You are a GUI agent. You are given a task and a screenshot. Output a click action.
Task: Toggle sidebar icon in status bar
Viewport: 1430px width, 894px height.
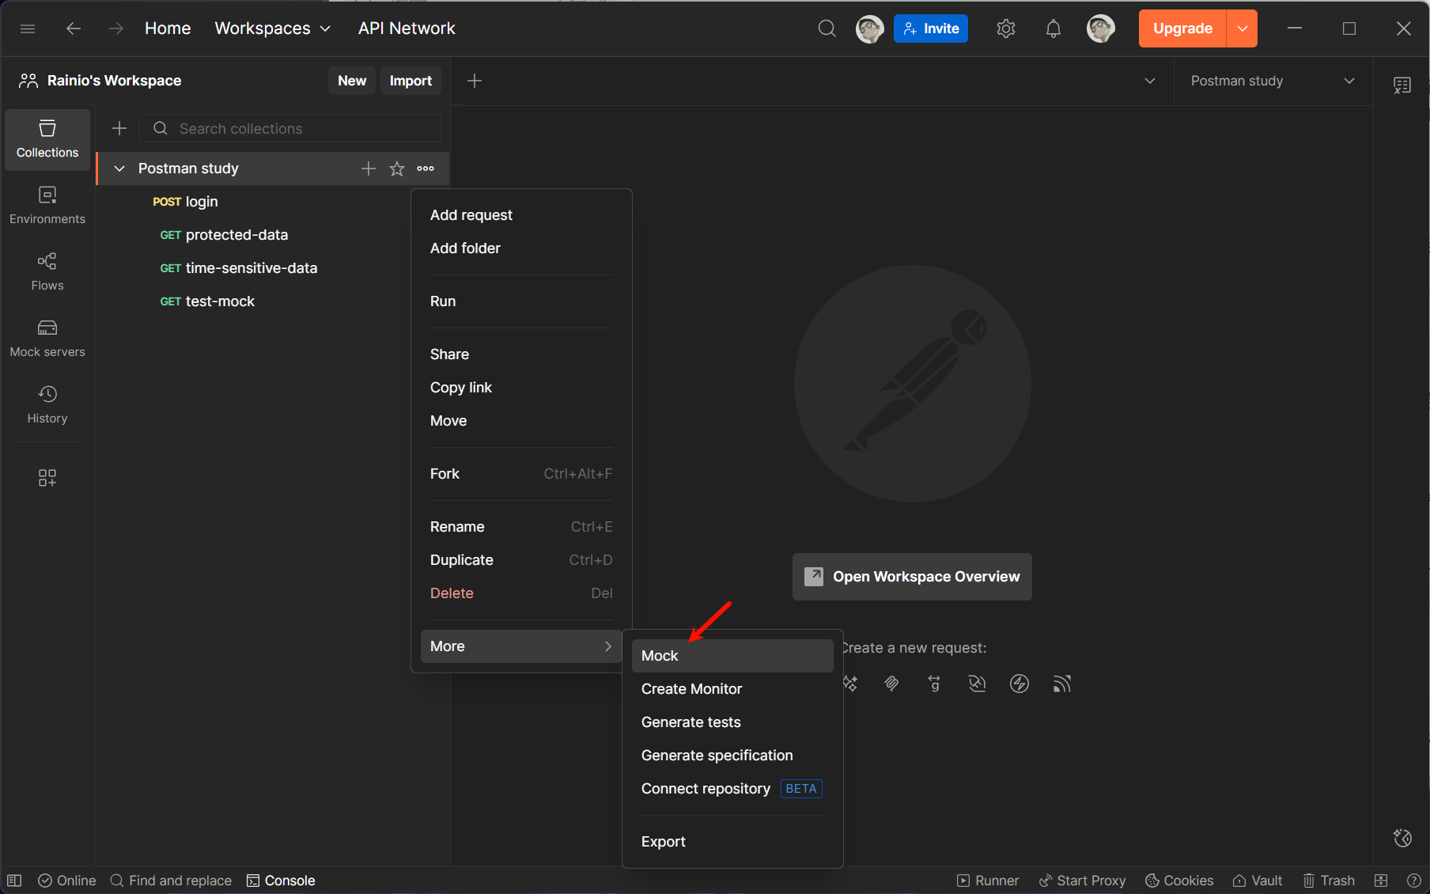click(x=14, y=881)
